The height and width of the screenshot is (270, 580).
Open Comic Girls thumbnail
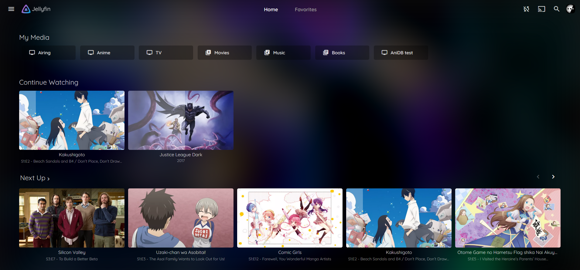[x=290, y=218]
